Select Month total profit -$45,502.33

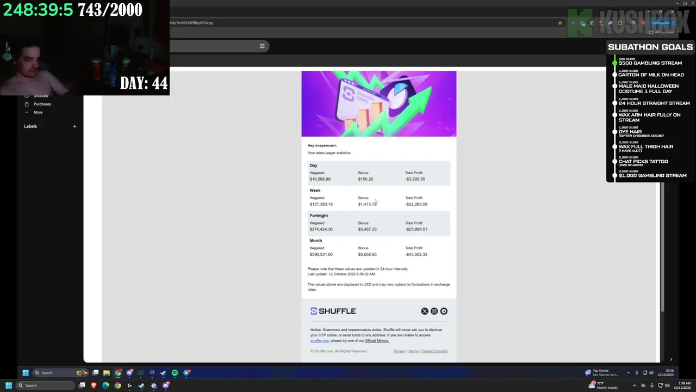[x=416, y=254]
